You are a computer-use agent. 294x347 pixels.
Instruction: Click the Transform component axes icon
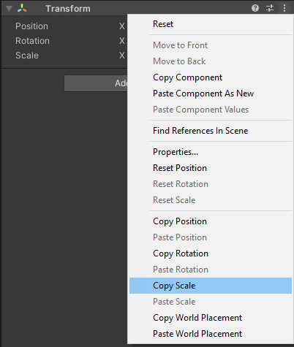point(22,8)
